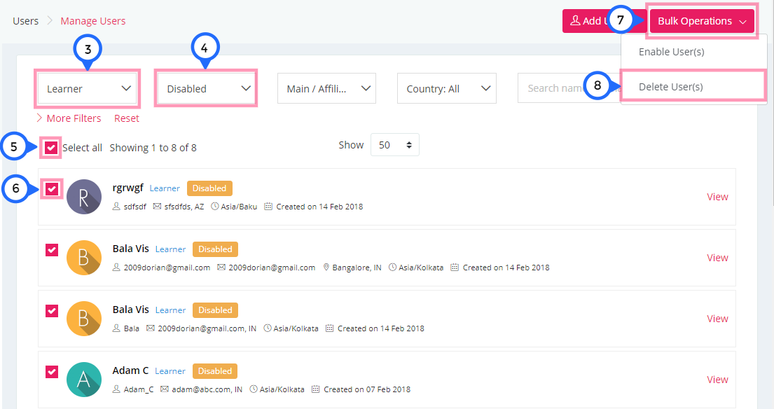The height and width of the screenshot is (409, 774).
Task: Open the Learner role filter dropdown
Action: pos(88,89)
